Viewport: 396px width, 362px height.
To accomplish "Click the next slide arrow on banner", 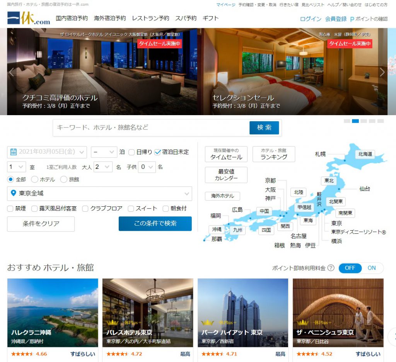I will click(x=382, y=72).
